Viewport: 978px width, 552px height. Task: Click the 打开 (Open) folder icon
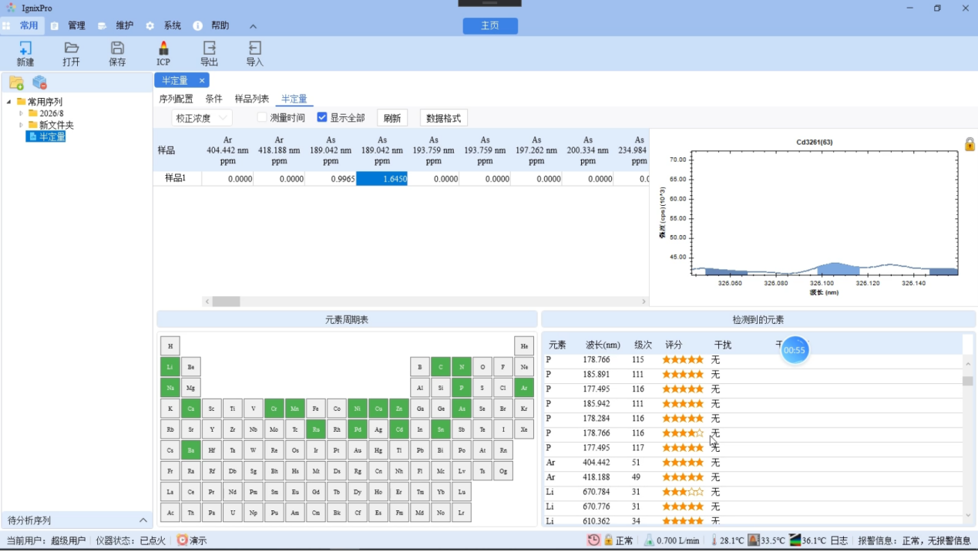[x=71, y=49]
